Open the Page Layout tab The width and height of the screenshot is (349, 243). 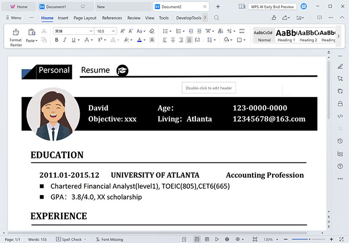[x=85, y=18]
